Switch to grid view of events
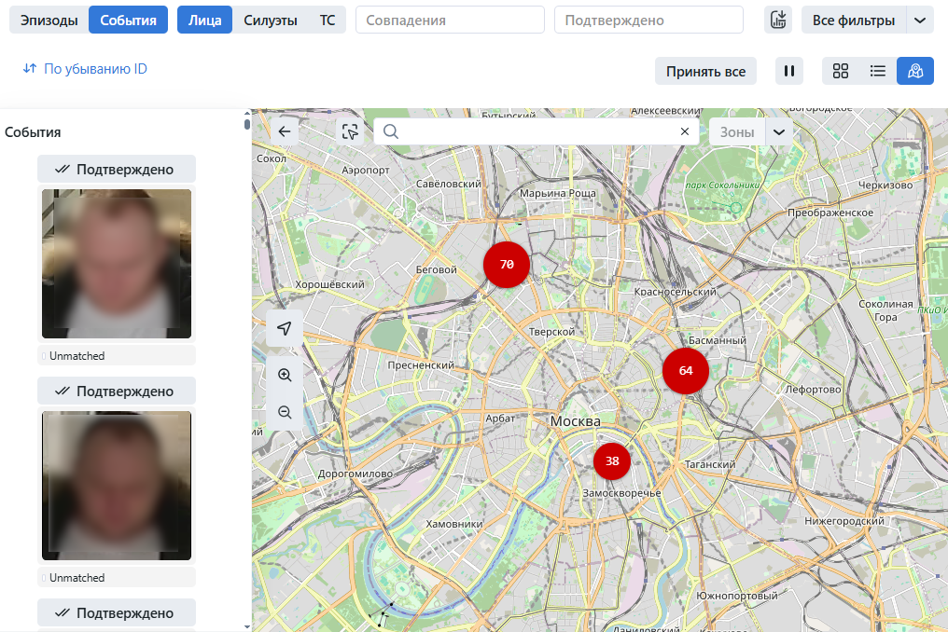The width and height of the screenshot is (948, 632). click(x=840, y=71)
